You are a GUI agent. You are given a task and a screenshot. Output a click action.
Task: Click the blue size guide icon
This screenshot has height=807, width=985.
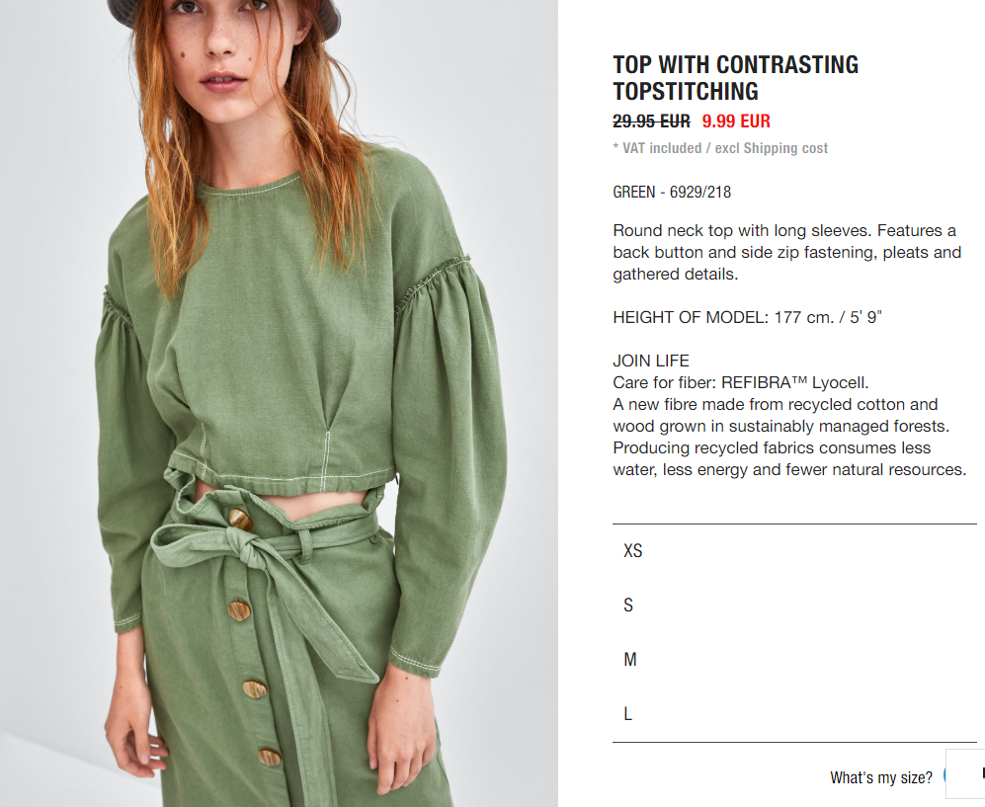pos(944,776)
